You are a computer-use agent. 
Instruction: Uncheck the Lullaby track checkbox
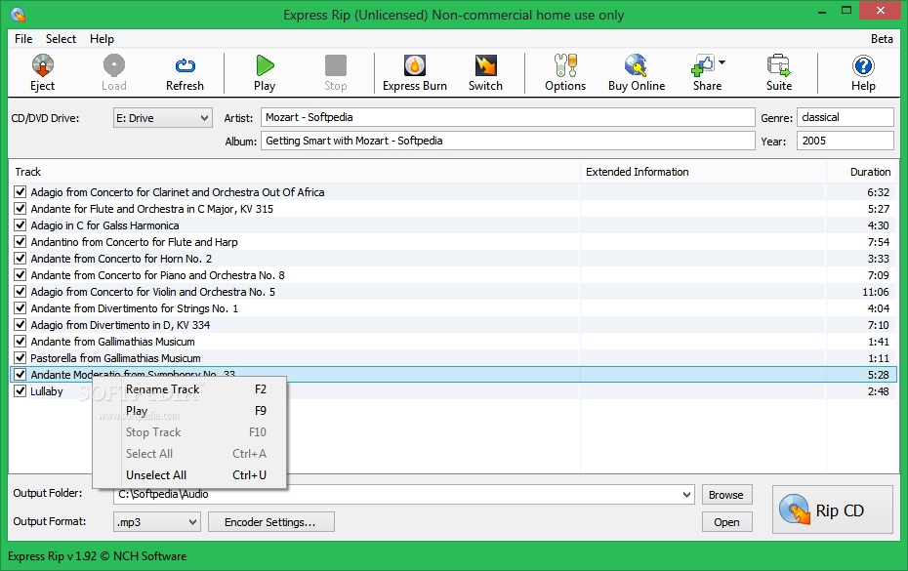[x=21, y=390]
